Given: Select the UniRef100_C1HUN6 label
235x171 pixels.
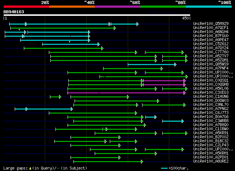Looking at the screenshot, I should 211,97.
